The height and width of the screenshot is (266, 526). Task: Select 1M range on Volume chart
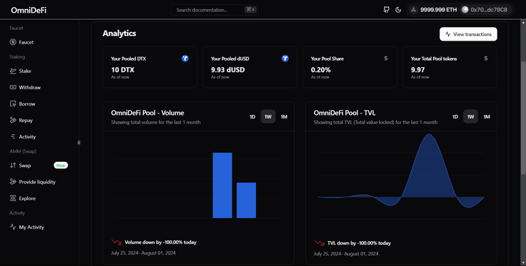click(284, 117)
